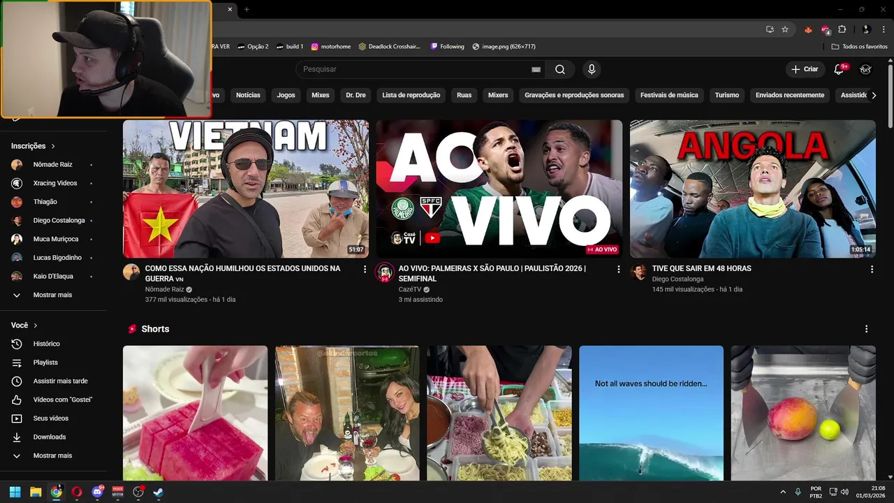Open CazéTV channel avatar
The width and height of the screenshot is (894, 503).
385,272
